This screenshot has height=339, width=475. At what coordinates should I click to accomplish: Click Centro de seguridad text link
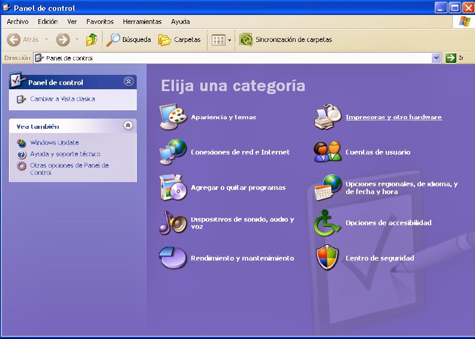[380, 258]
